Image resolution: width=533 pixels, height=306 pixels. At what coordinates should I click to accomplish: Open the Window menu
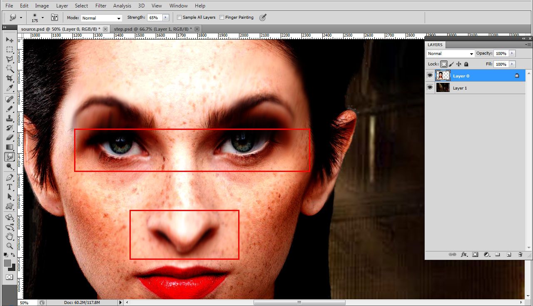(x=179, y=6)
